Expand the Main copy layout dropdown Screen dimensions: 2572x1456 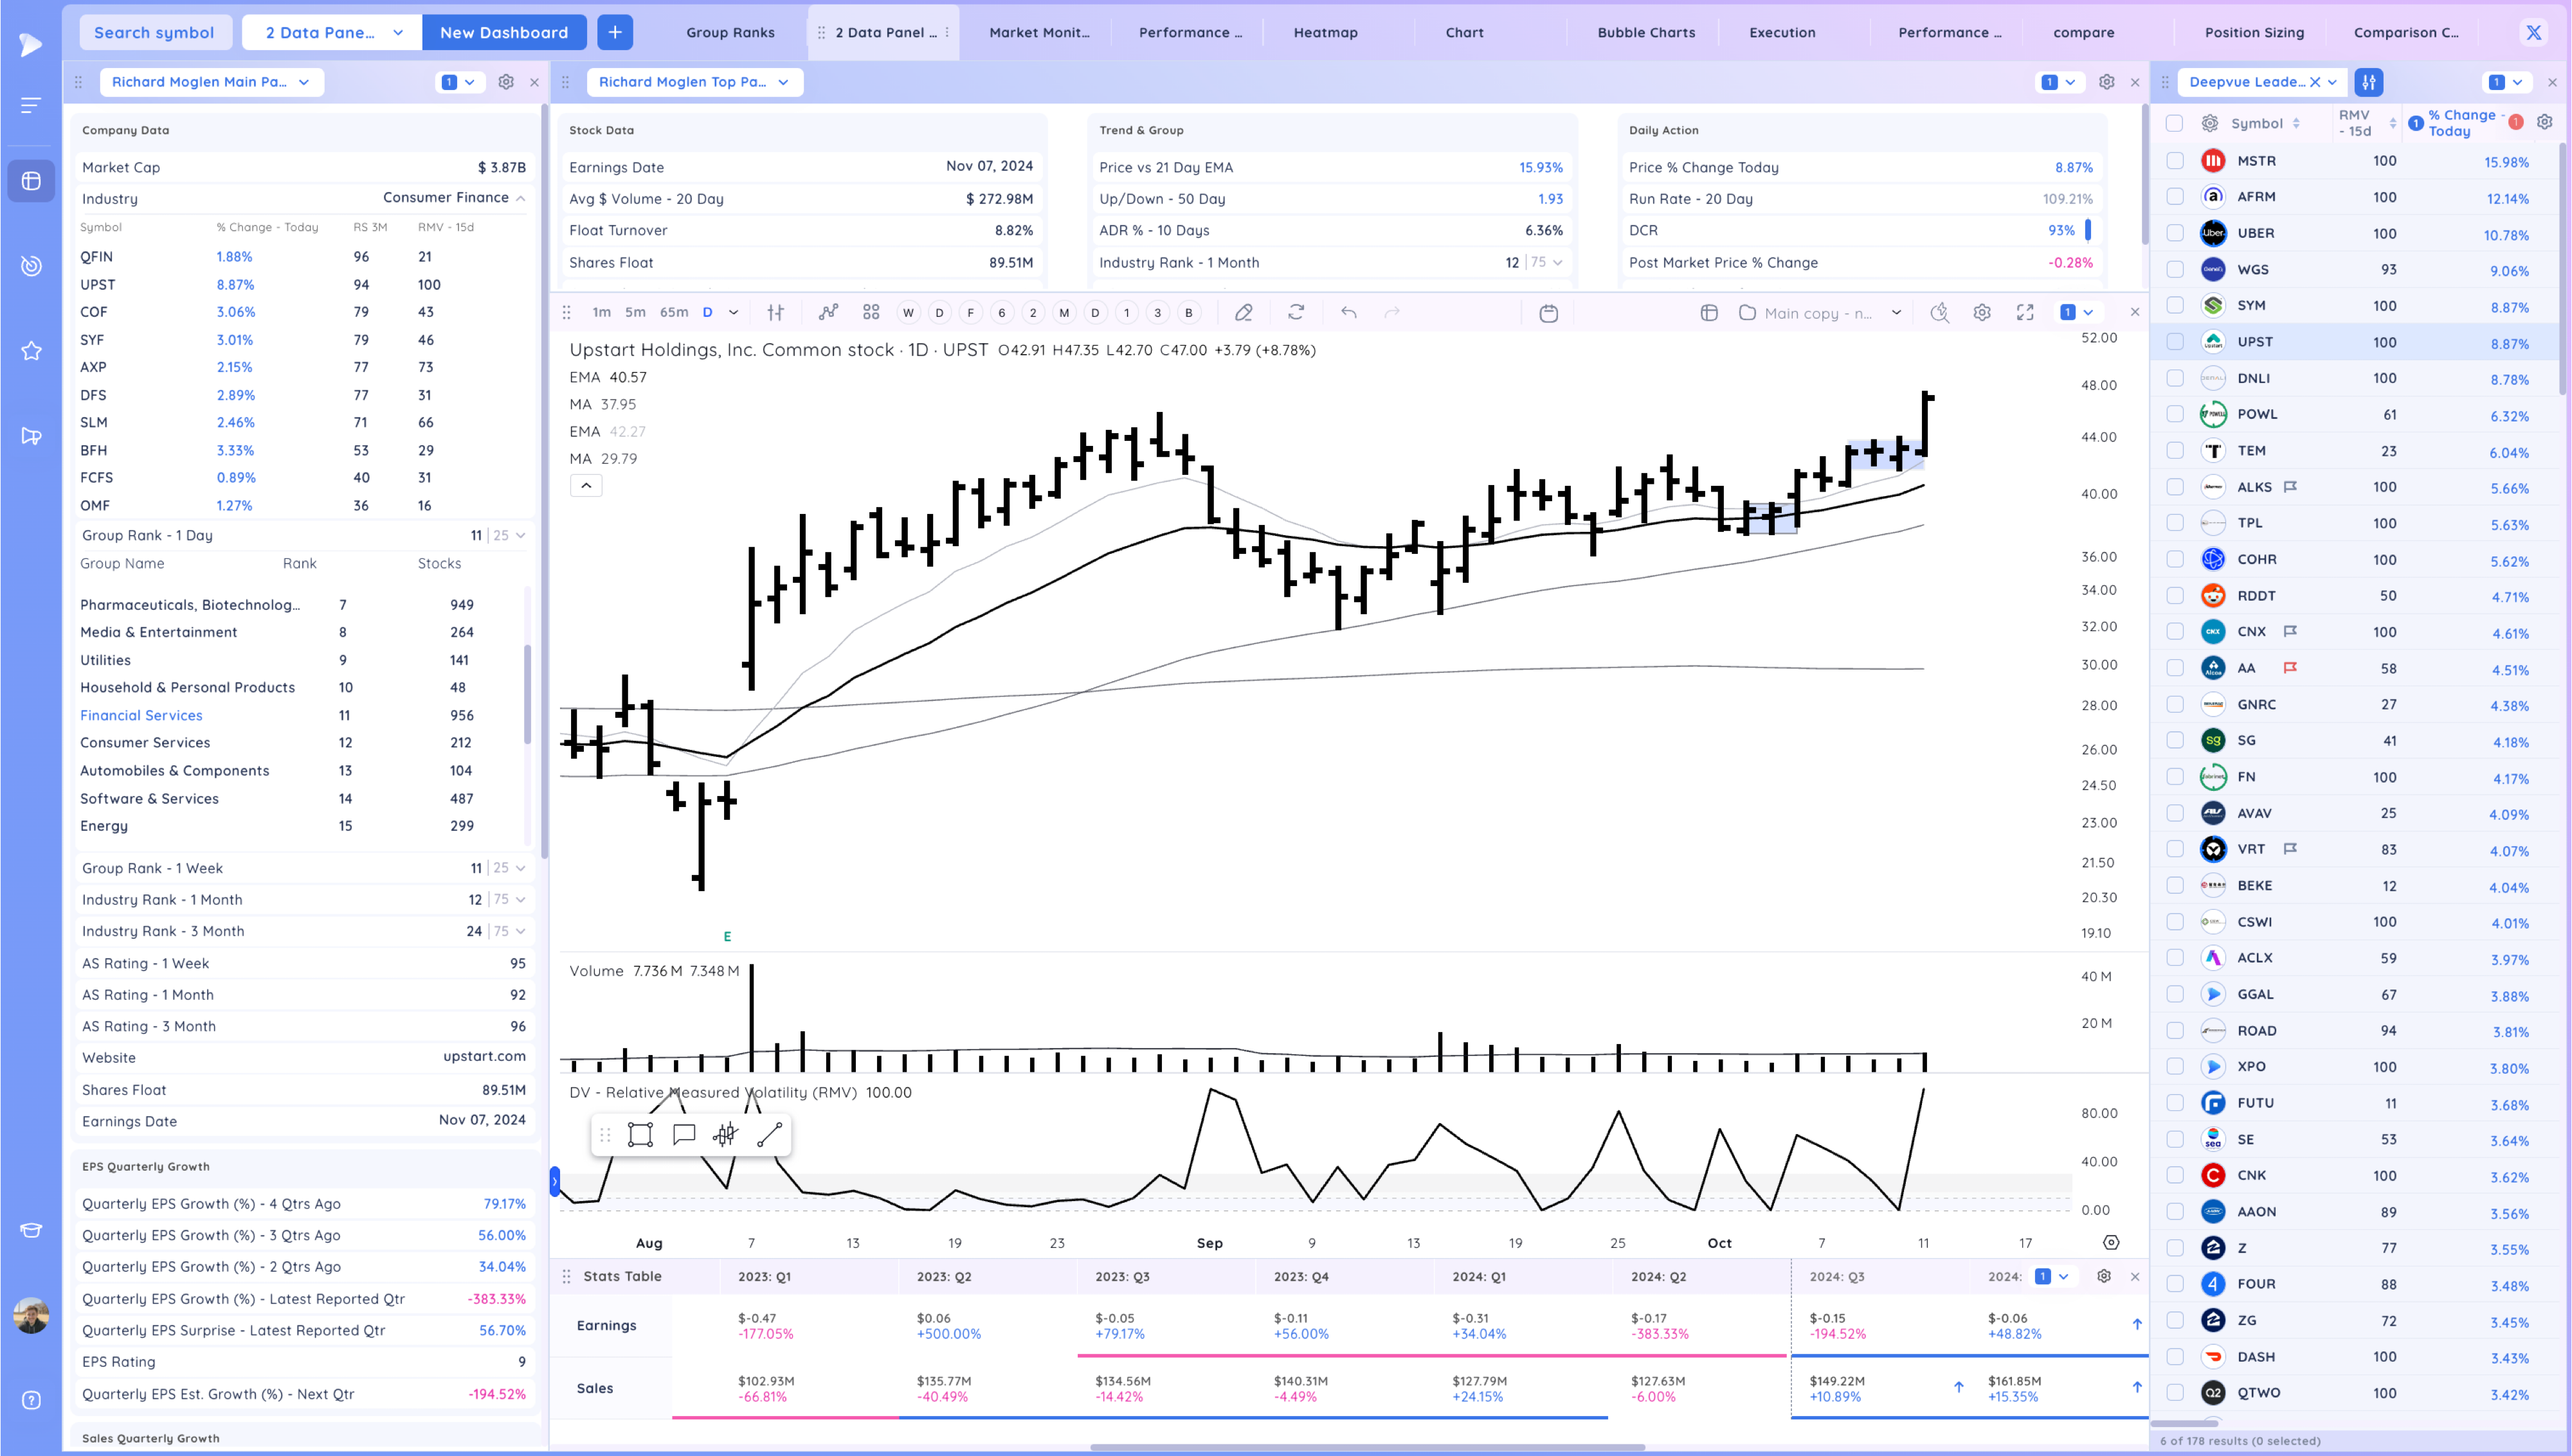click(1896, 313)
